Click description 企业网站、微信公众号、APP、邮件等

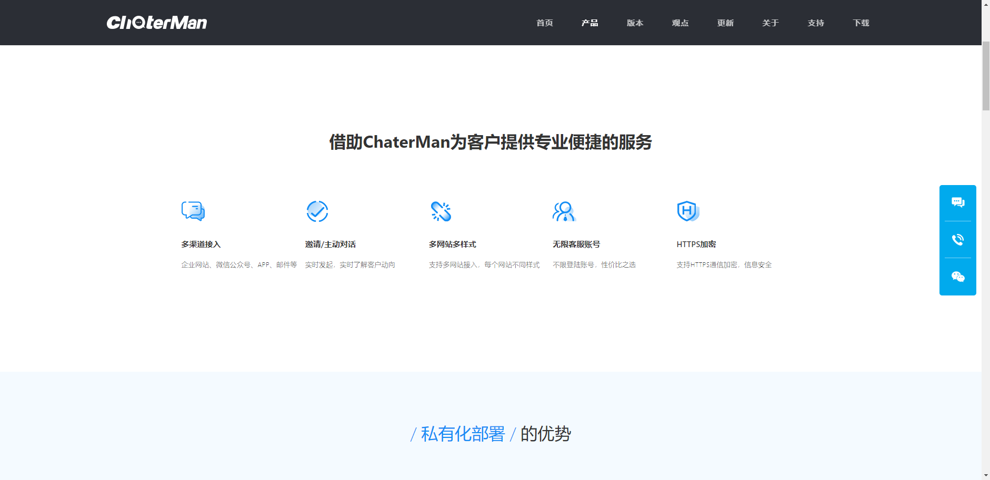tap(239, 265)
